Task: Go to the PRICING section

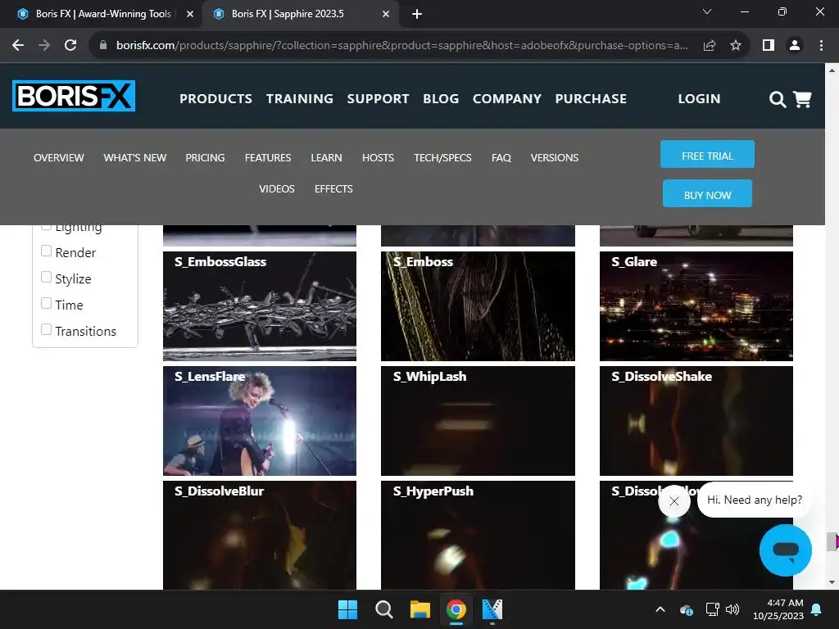Action: 205,158
